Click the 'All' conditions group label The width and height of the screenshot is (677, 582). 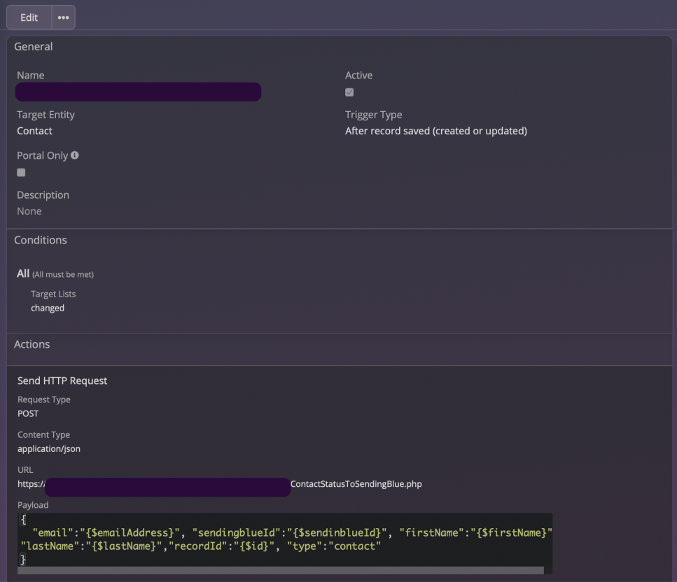(x=23, y=274)
